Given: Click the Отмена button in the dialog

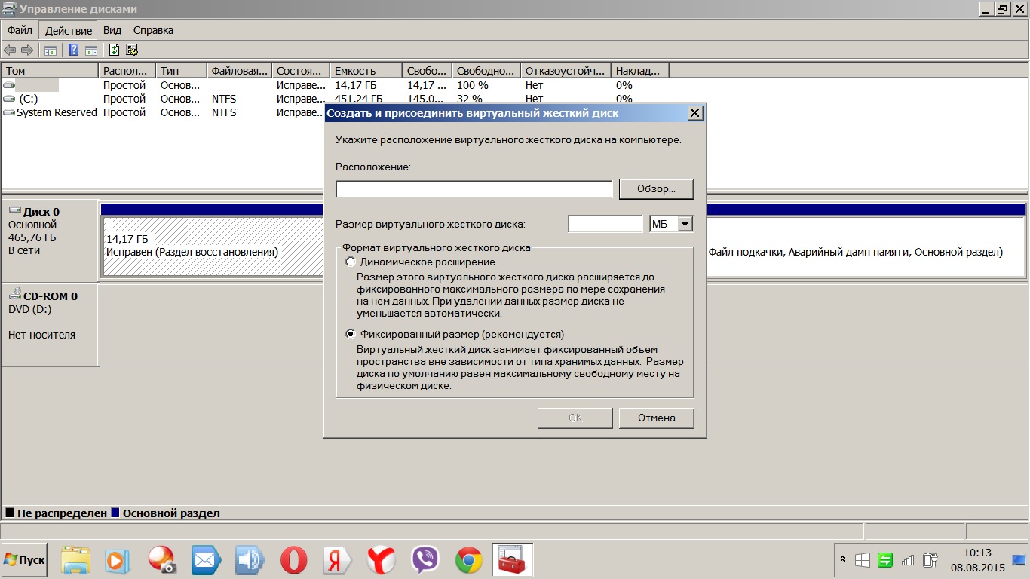Looking at the screenshot, I should coord(656,418).
